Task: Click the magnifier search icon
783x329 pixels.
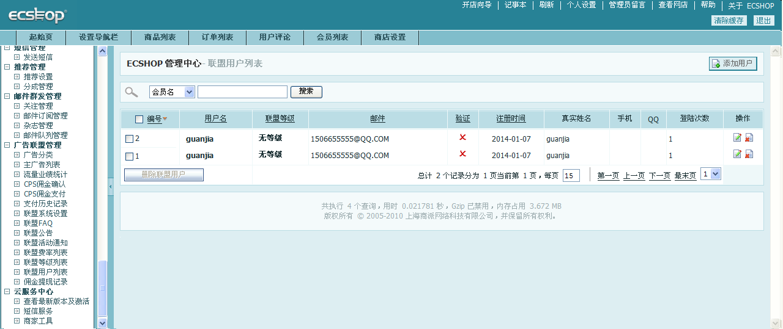Action: click(x=131, y=92)
